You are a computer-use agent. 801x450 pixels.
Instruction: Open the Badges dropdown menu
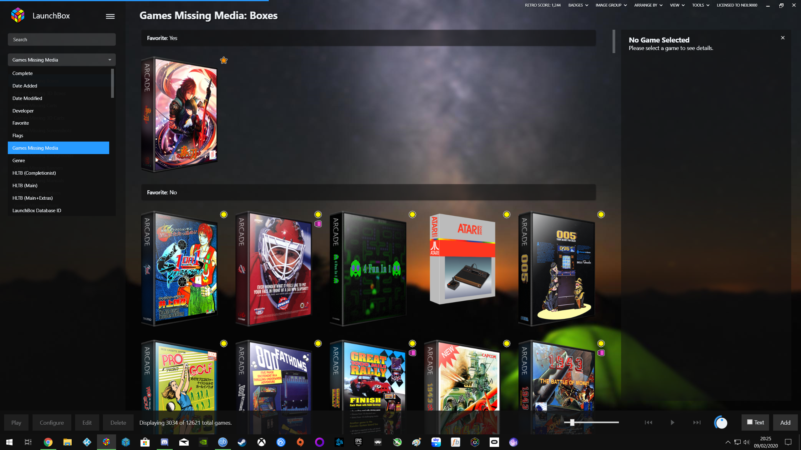(x=578, y=5)
